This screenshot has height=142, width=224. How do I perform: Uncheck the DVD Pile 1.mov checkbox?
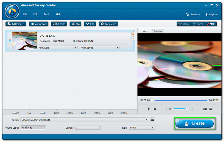click(x=10, y=41)
